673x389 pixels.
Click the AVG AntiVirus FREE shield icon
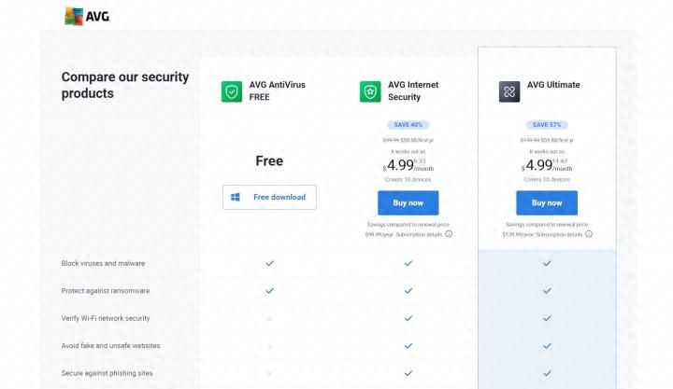pos(232,91)
